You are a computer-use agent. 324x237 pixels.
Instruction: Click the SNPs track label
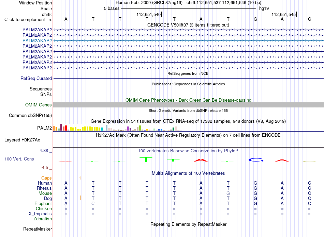[x=46, y=94]
